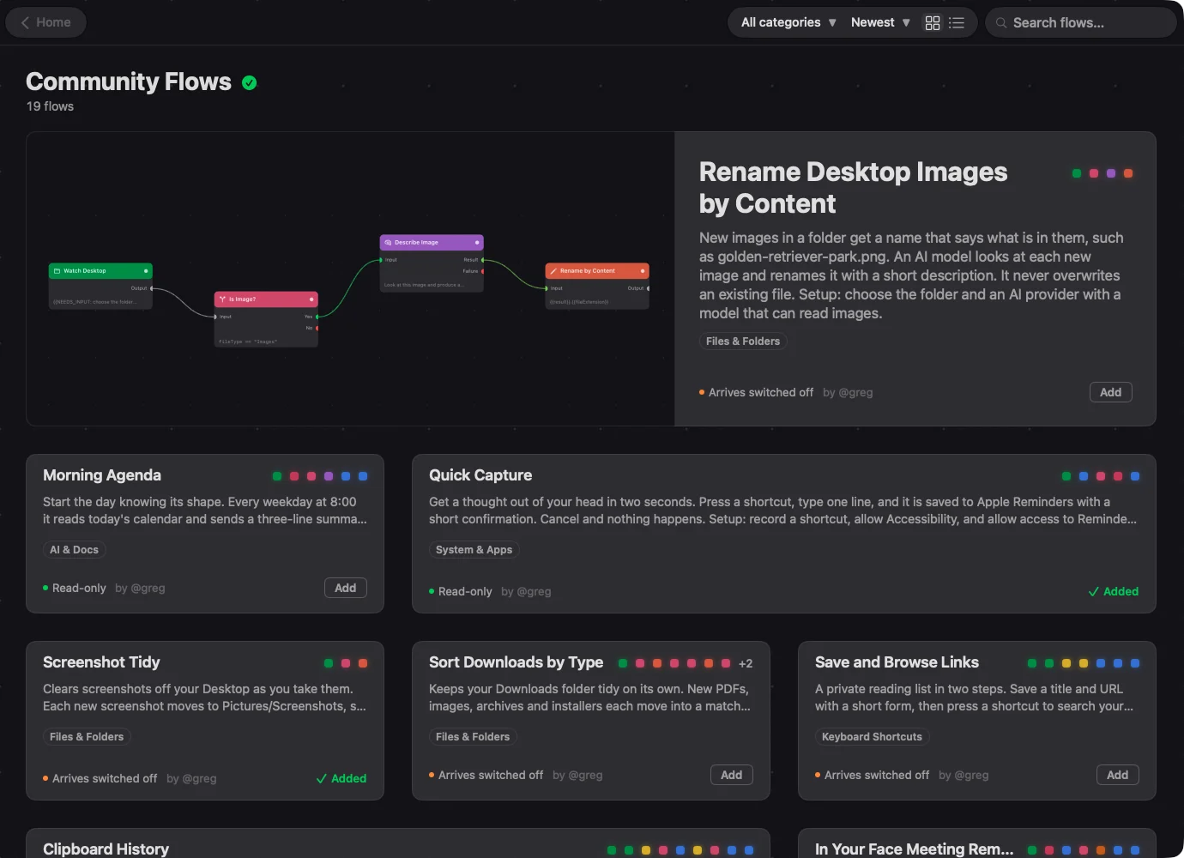The width and height of the screenshot is (1184, 858).
Task: Open the Quick Capture card title
Action: pyautogui.click(x=480, y=475)
